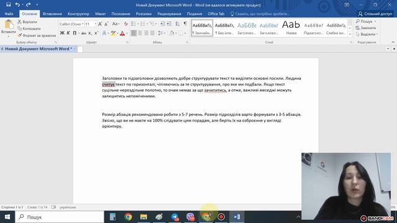This screenshot has height=223, width=397.
Task: Toggle superscript X2 formatting
Action: tap(97, 33)
